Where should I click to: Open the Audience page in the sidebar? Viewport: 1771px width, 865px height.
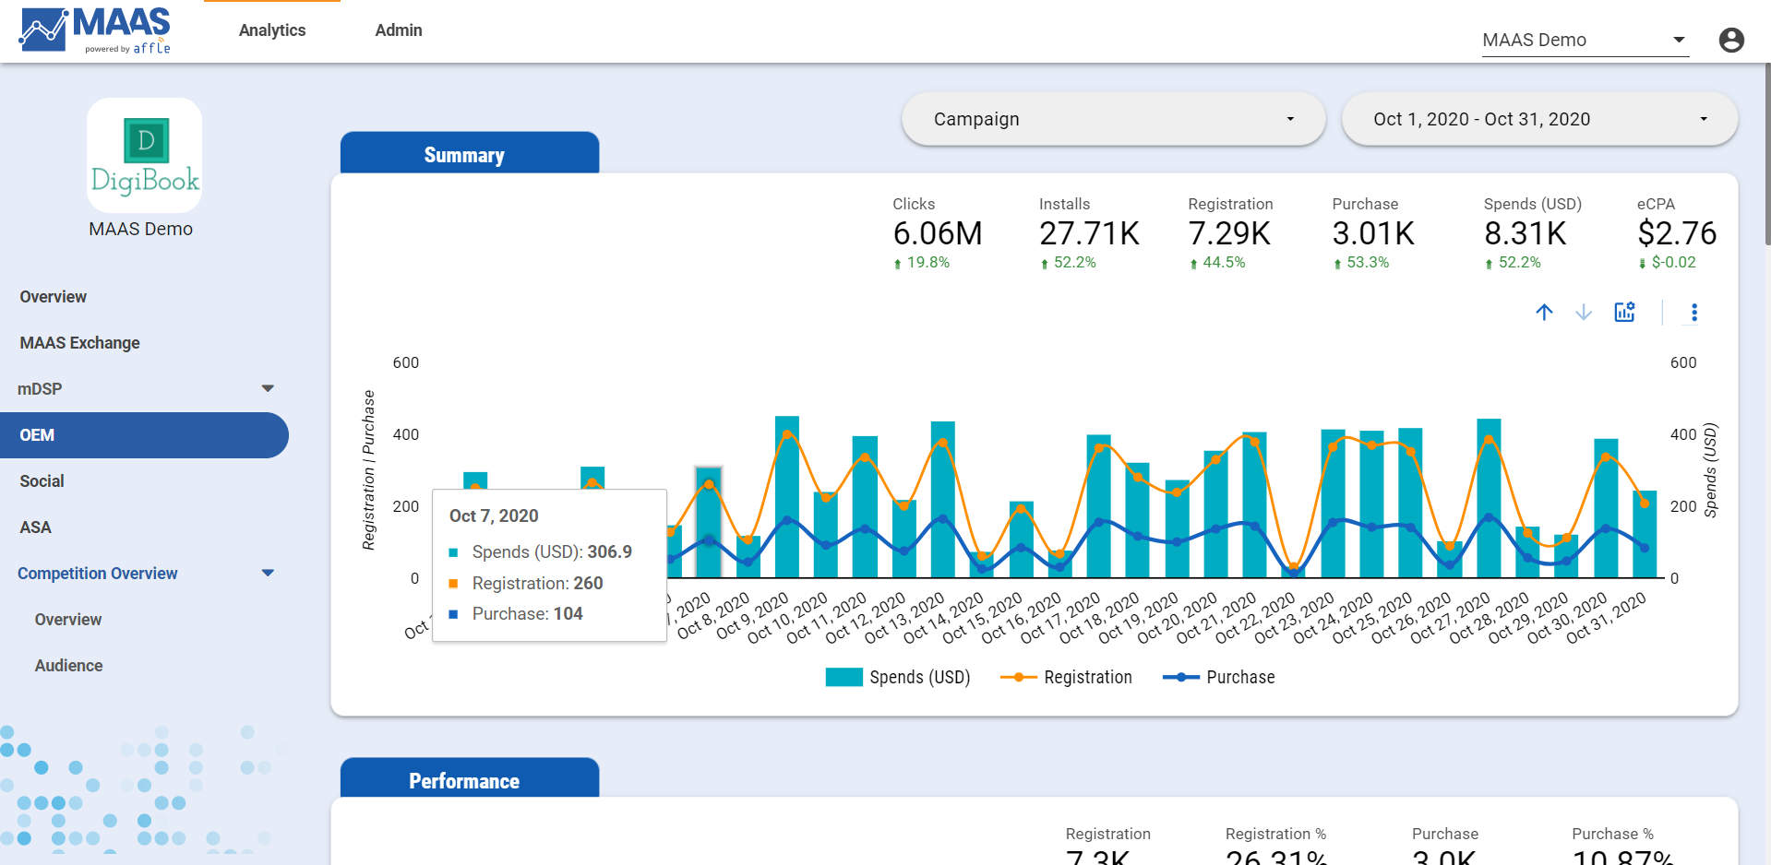(x=68, y=665)
